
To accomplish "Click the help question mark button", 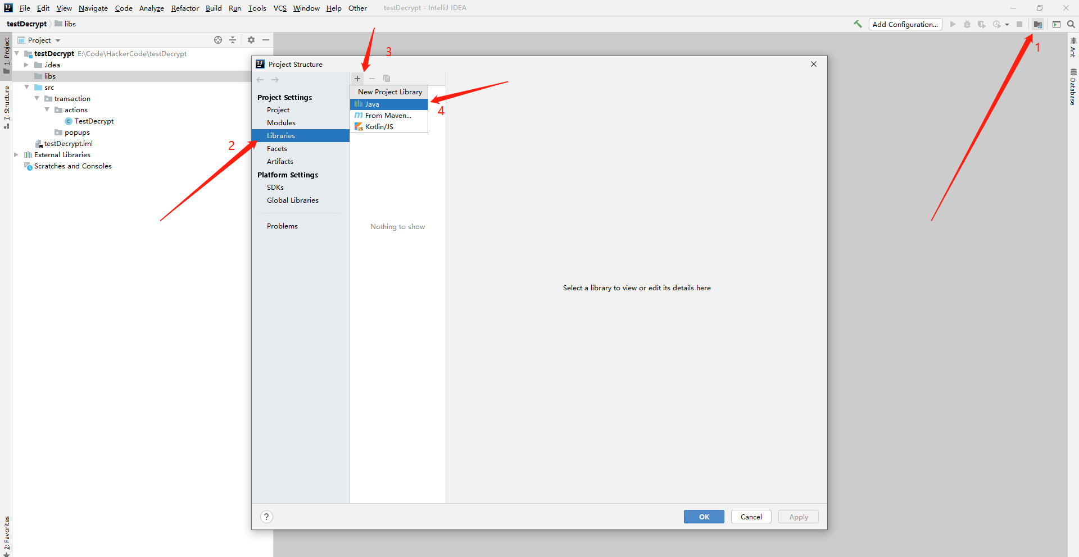I will pyautogui.click(x=266, y=517).
